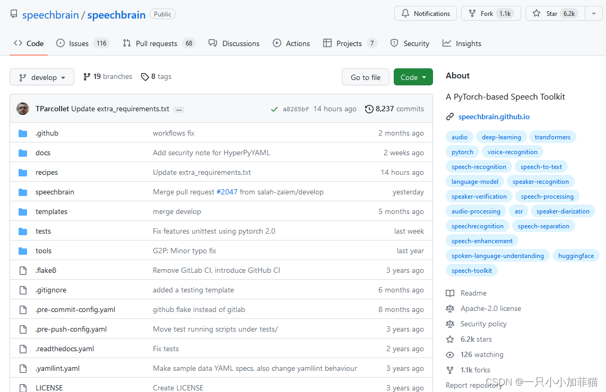The image size is (606, 392).
Task: Expand the commit message ellipsis
Action: pos(179,109)
